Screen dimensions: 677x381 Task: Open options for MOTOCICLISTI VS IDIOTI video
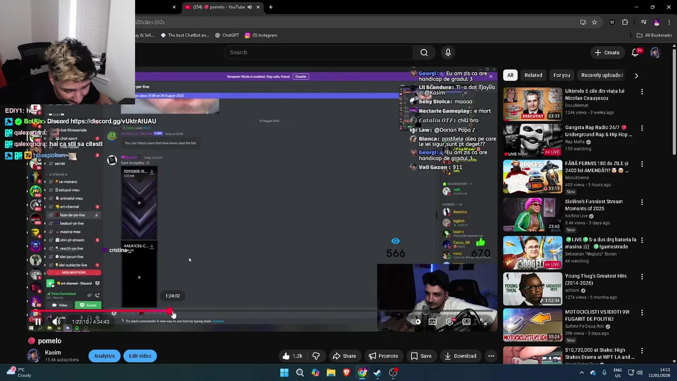click(642, 313)
